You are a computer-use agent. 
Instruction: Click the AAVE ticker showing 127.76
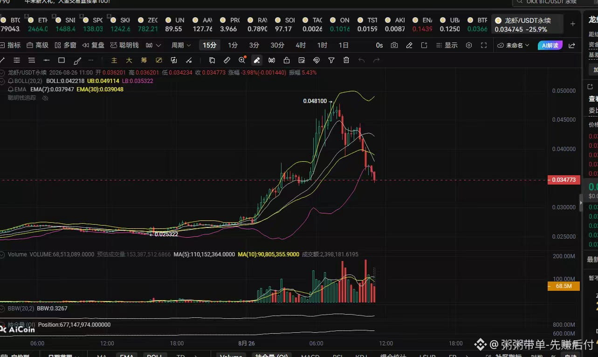coord(203,25)
